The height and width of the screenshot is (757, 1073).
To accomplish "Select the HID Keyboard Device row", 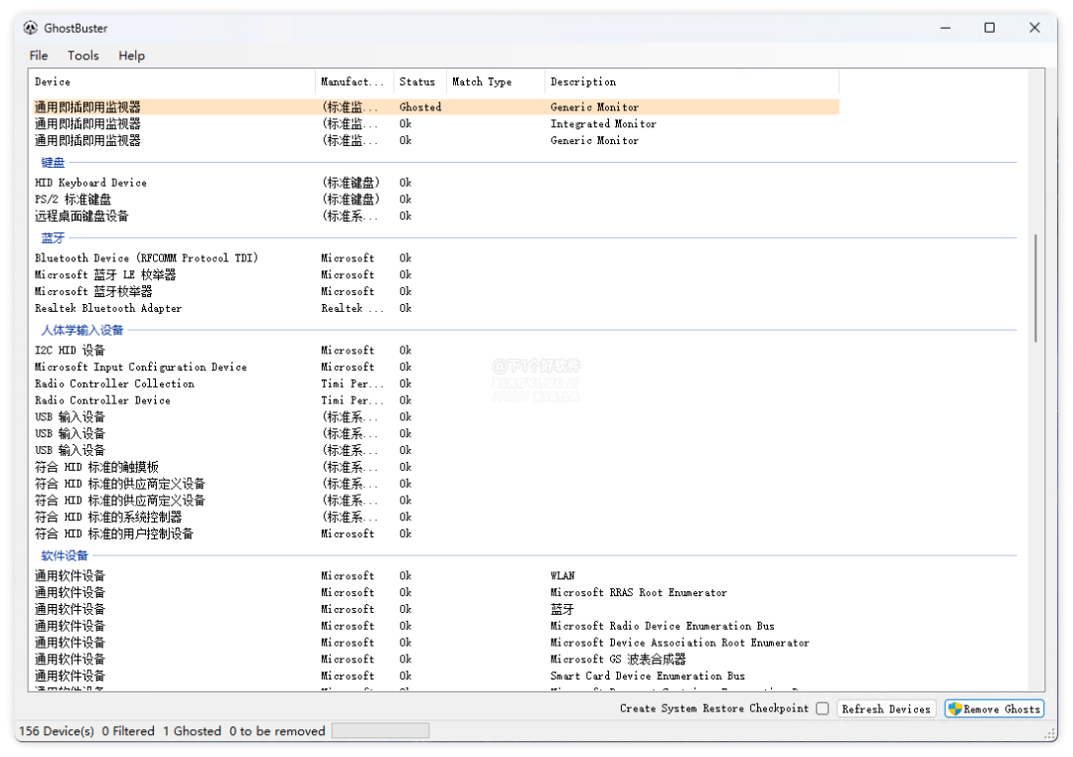I will (90, 183).
